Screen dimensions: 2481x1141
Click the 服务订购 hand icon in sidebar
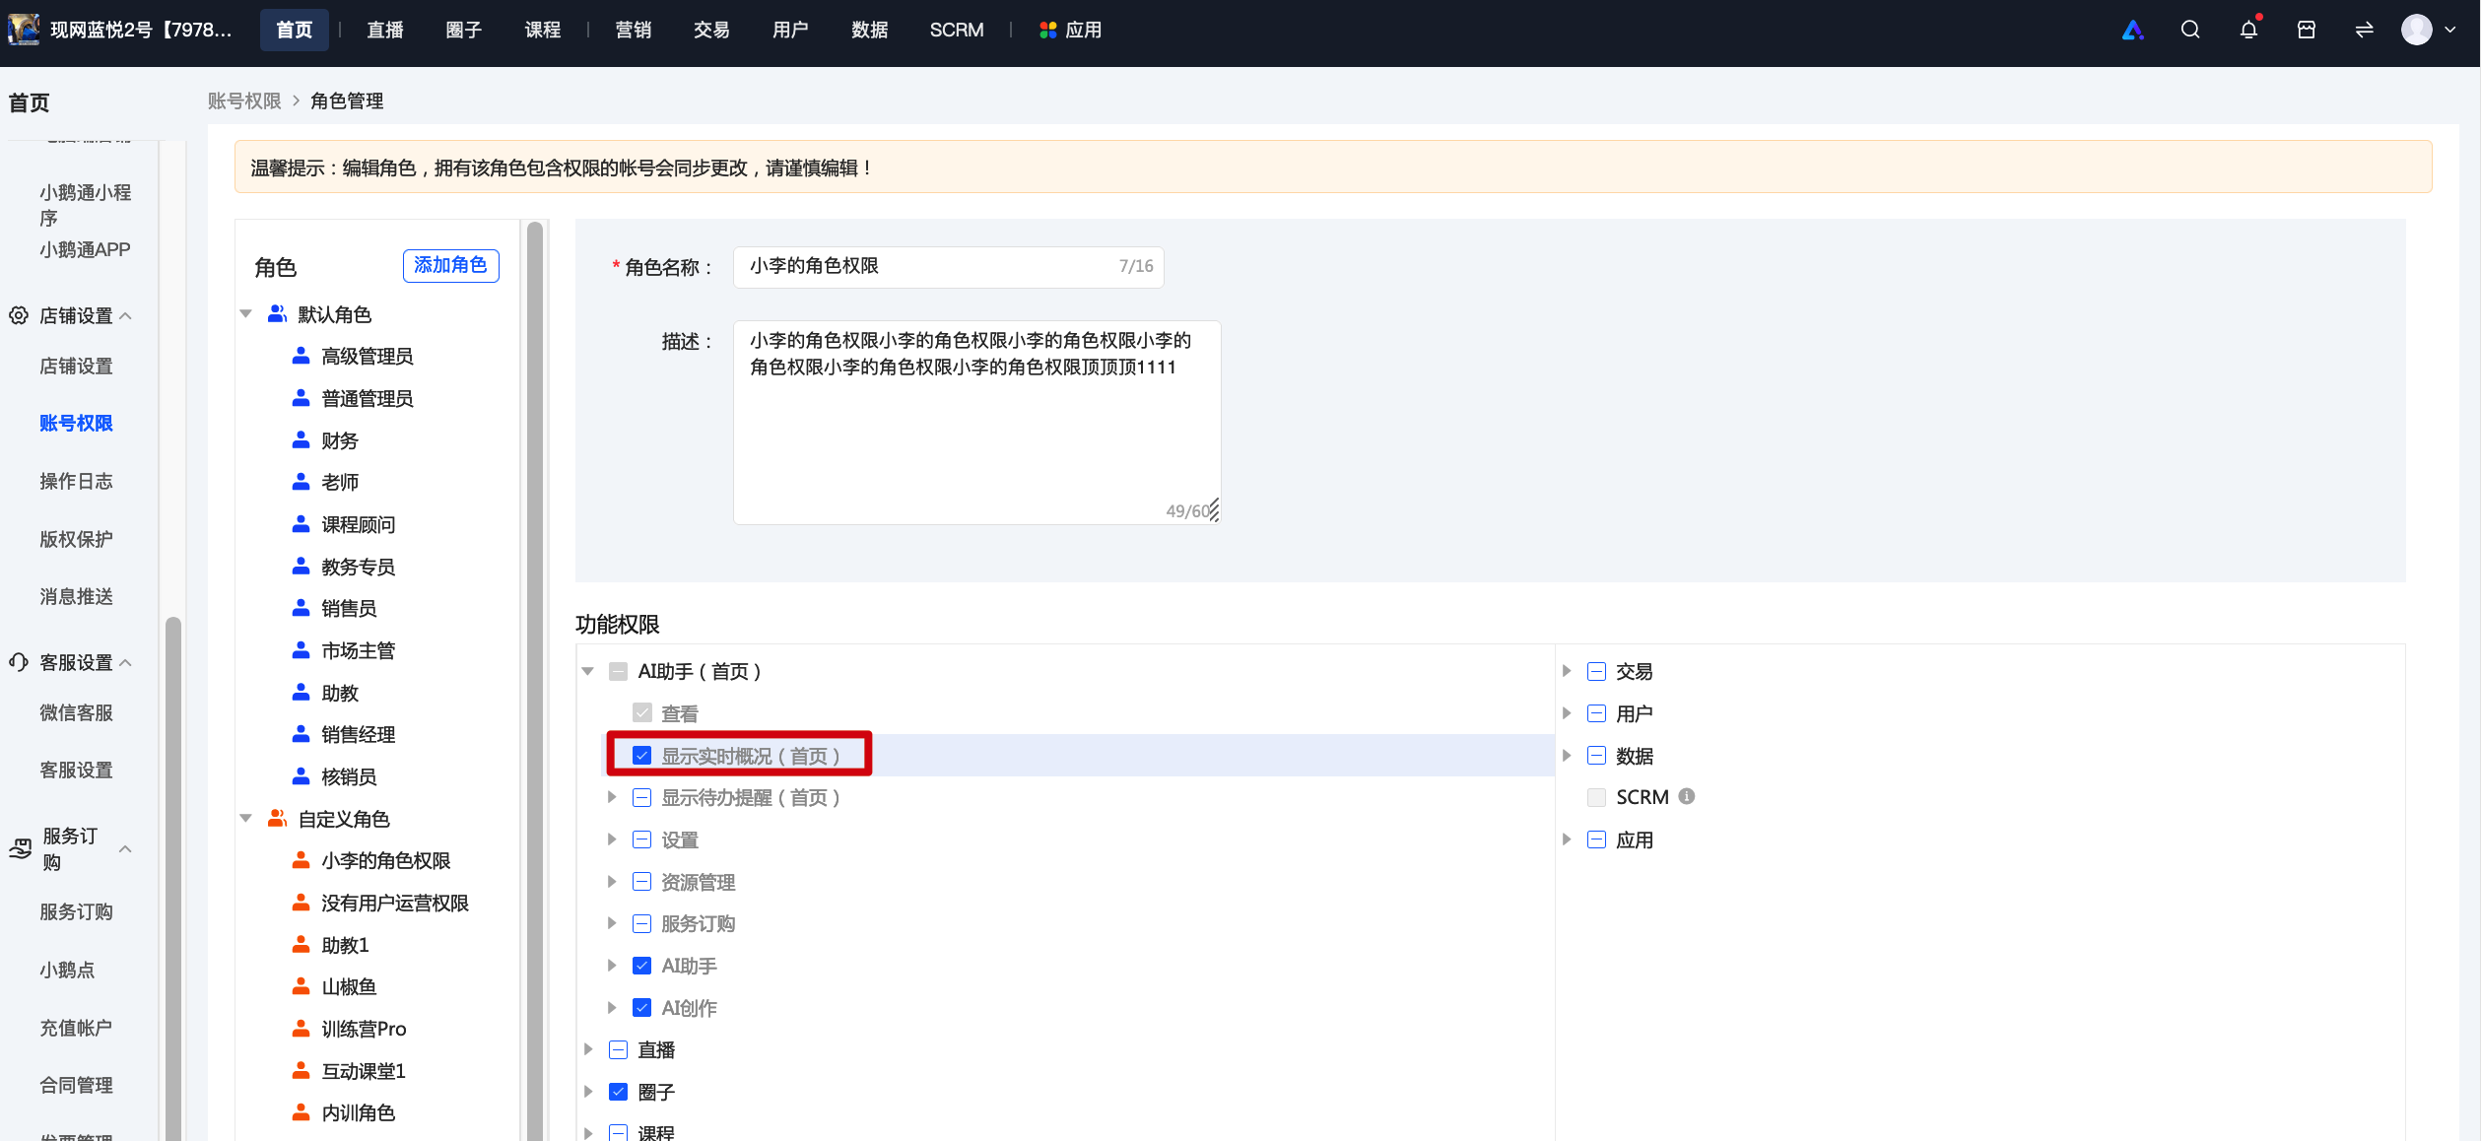pos(21,848)
